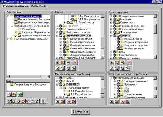Click question mark icon below Элементы знаний tree
The width and height of the screenshot is (163, 117).
pos(129,63)
